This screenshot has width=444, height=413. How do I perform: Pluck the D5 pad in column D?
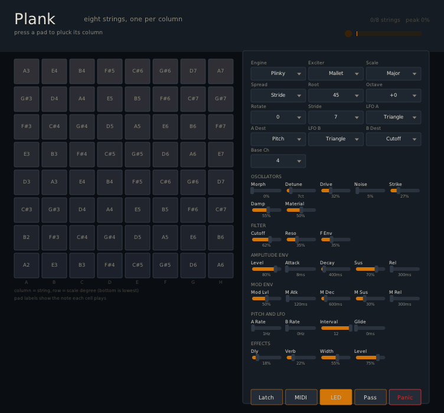110,127
